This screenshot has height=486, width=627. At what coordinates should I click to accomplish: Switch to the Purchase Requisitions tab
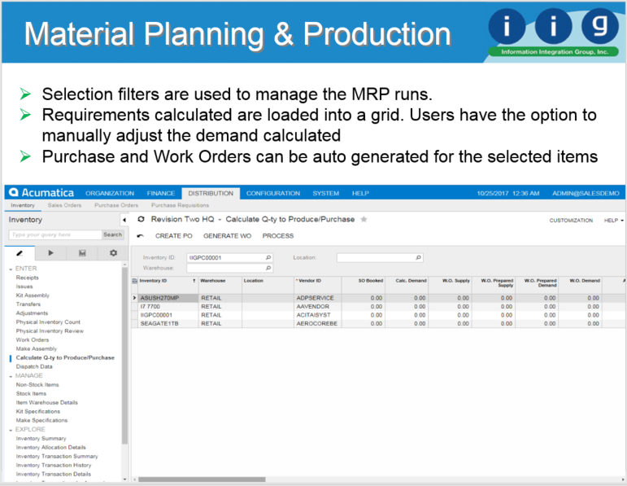tap(180, 205)
